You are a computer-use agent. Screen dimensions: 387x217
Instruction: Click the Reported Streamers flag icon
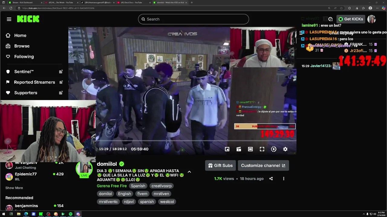[x=8, y=82]
